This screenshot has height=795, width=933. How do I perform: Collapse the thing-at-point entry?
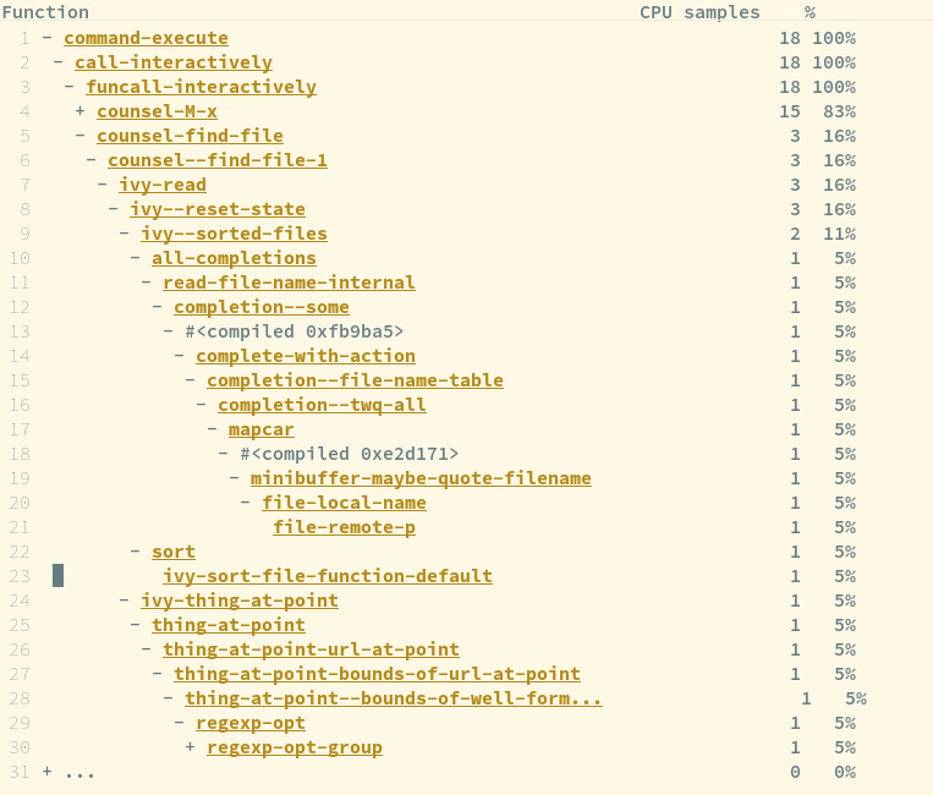click(x=133, y=625)
